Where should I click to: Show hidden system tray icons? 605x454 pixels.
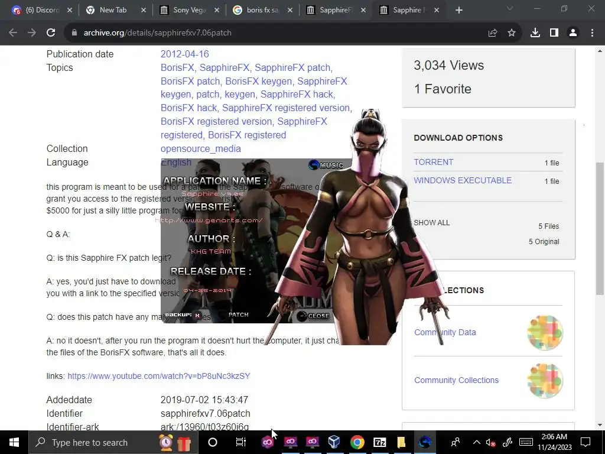[477, 442]
